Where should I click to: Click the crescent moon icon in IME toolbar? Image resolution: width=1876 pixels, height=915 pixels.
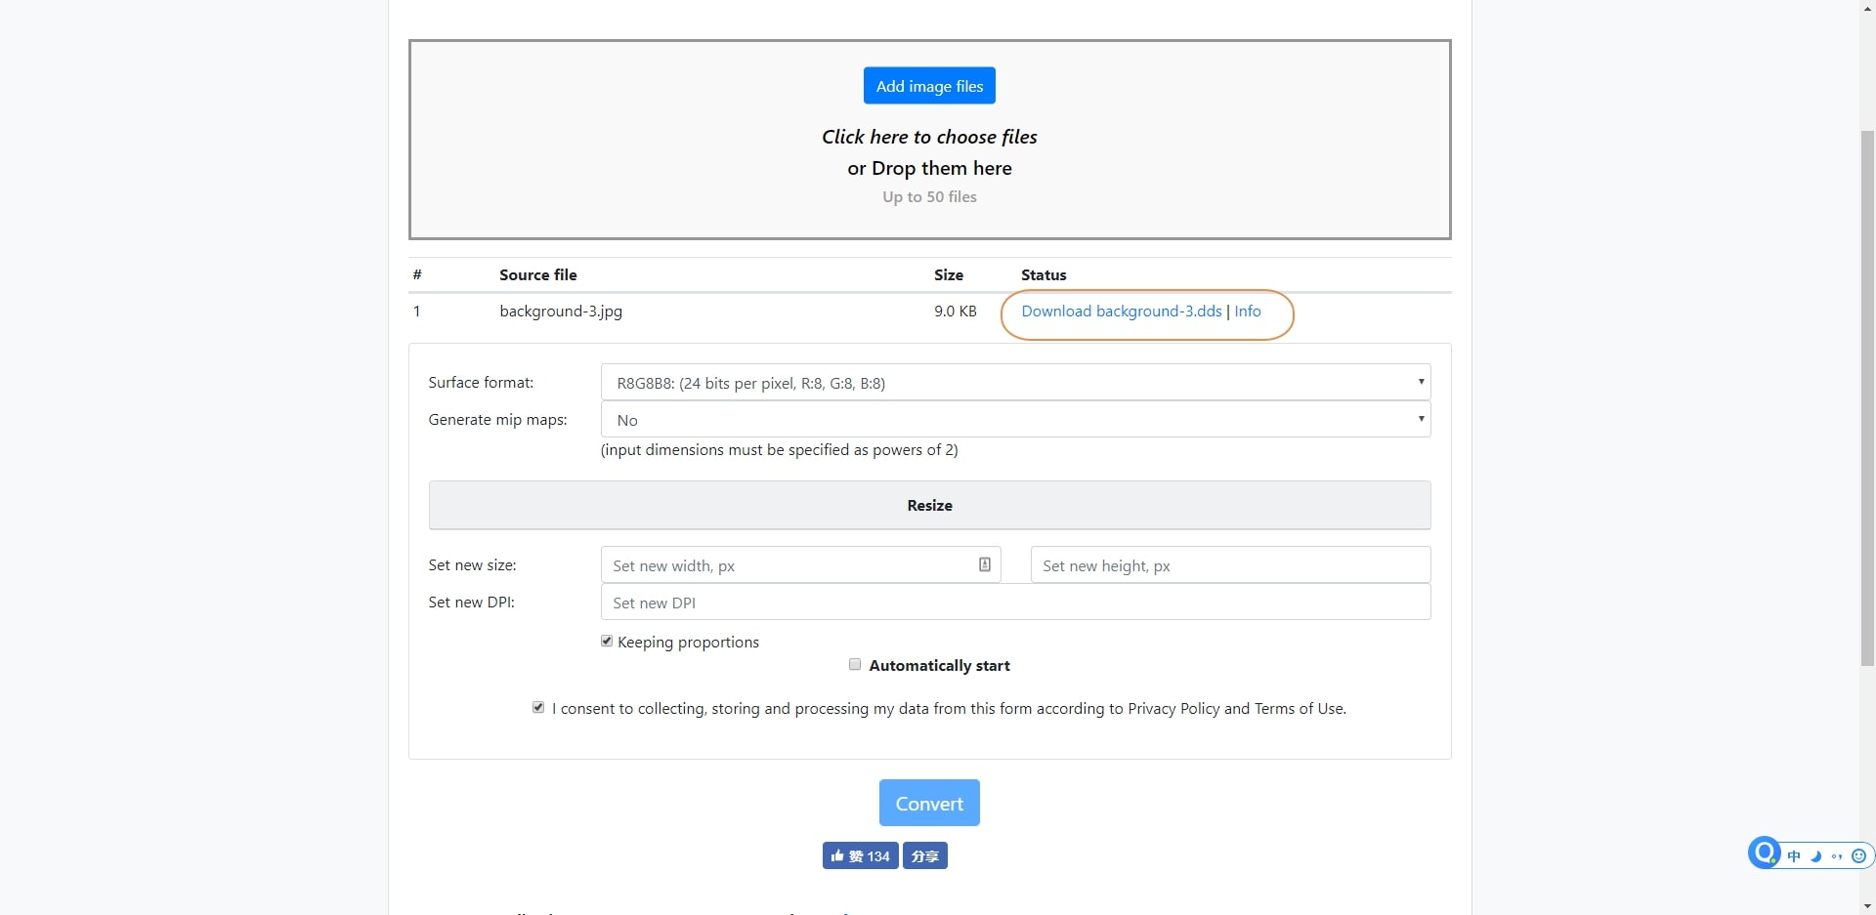tap(1815, 856)
